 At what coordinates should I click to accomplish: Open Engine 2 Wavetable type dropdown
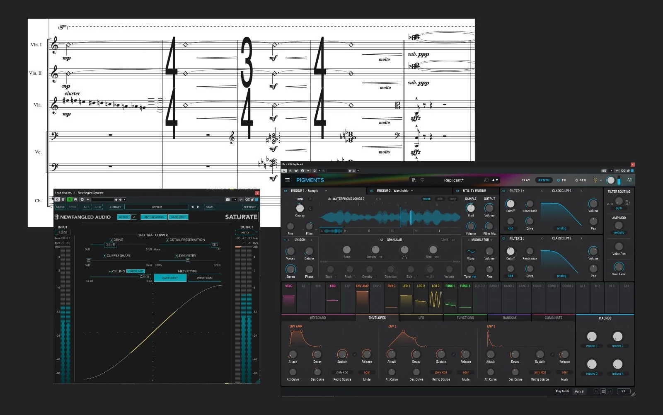pos(412,191)
